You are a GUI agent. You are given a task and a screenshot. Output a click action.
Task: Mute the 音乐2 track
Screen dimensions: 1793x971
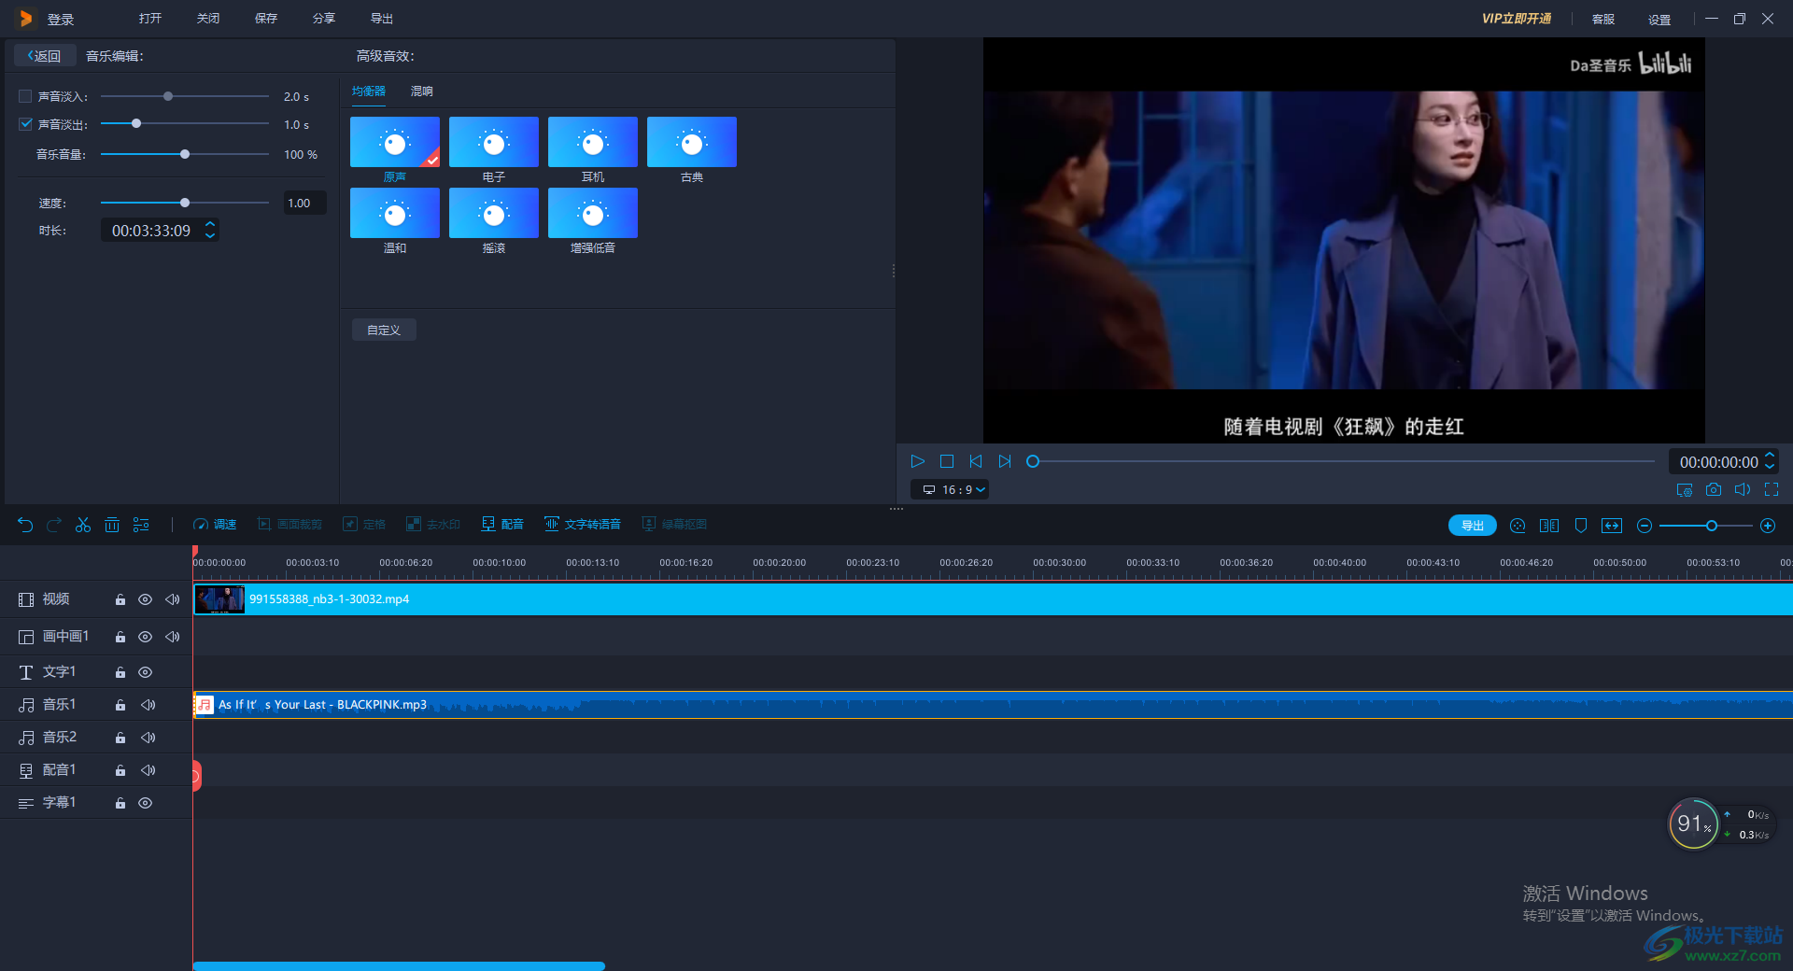(148, 738)
